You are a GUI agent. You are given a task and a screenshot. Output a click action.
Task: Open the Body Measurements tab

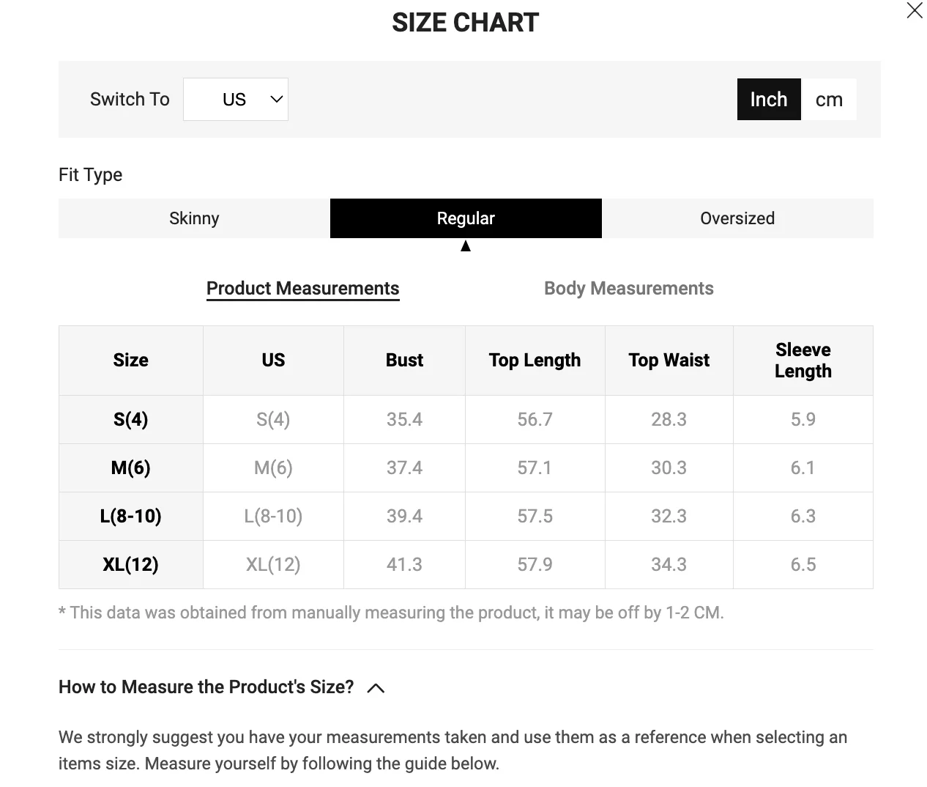coord(628,288)
